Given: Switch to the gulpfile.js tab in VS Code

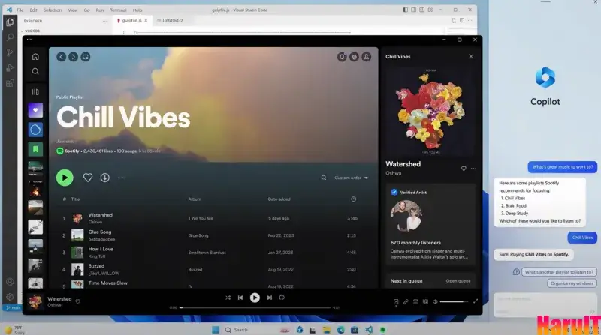Looking at the screenshot, I should coord(132,21).
